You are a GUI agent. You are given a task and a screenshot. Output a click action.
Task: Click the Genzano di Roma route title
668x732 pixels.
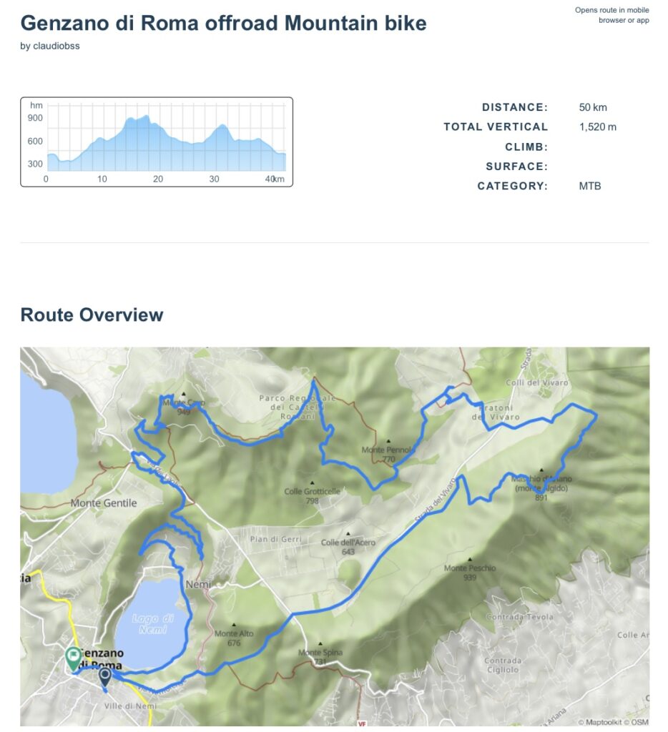(x=223, y=23)
